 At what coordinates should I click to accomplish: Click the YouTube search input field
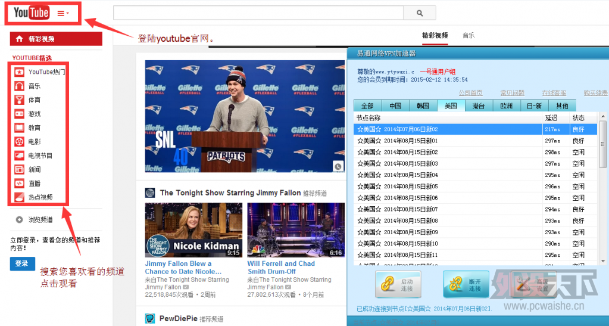(258, 13)
